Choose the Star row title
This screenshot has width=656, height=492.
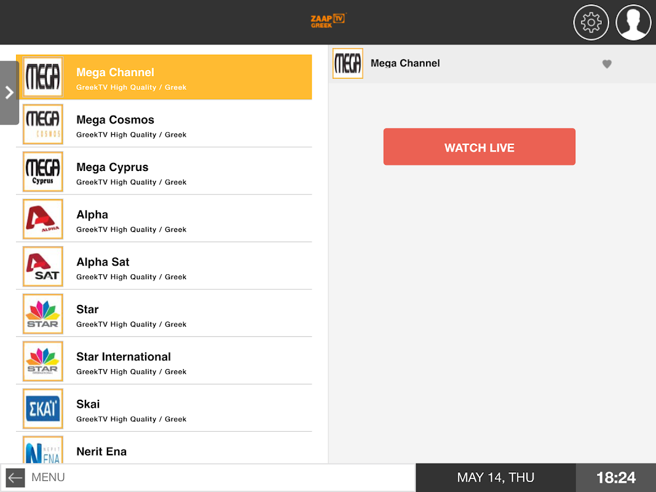click(87, 309)
